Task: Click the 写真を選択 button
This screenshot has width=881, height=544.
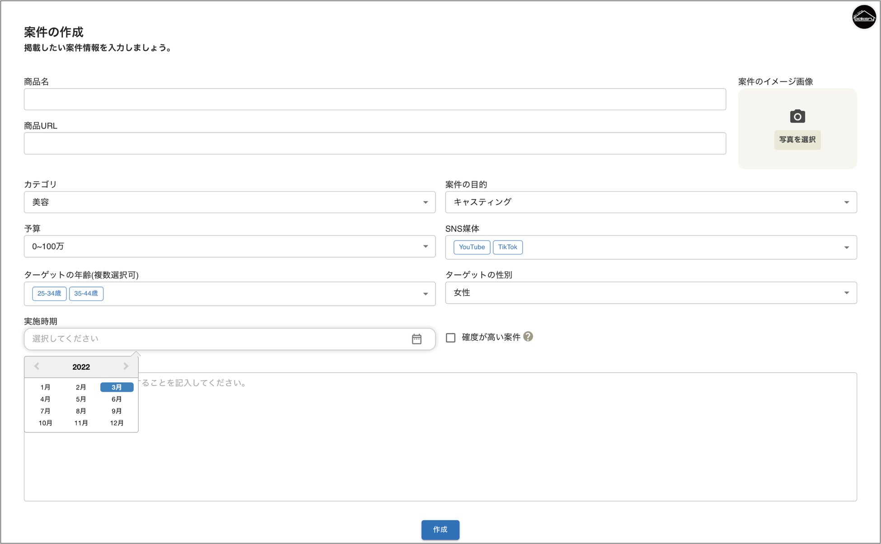Action: tap(797, 140)
